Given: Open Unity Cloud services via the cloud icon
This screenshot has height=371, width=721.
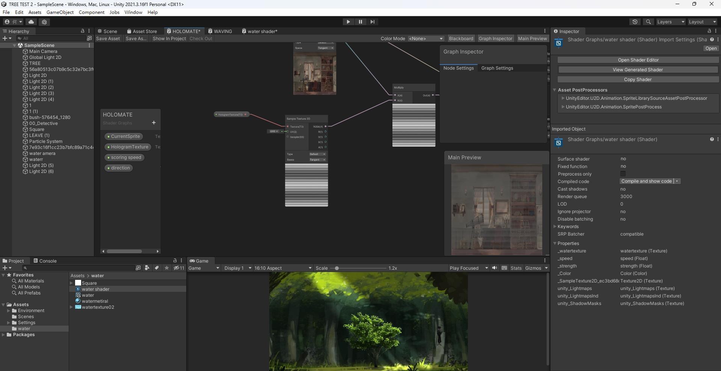Looking at the screenshot, I should 31,22.
